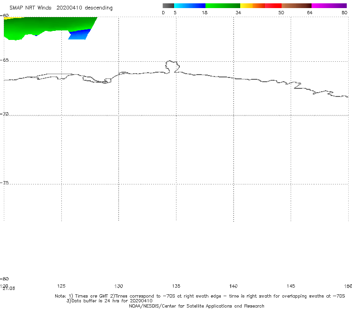
Task: Click the latitude label "-70"
Action: pyautogui.click(x=4, y=114)
